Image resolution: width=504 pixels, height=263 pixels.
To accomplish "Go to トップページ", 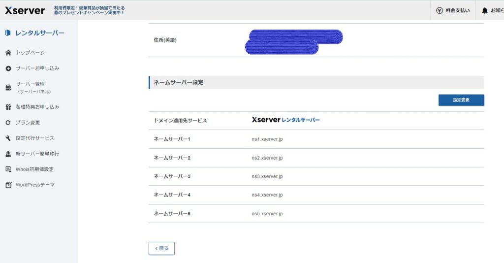I will [x=30, y=53].
